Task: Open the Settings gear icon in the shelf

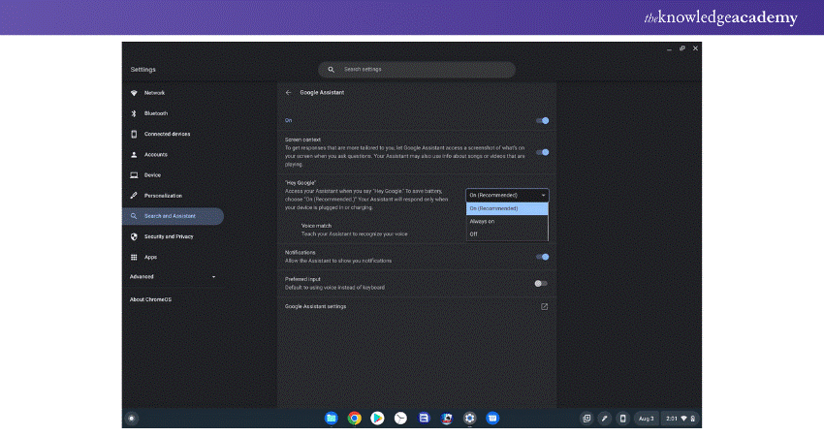Action: pyautogui.click(x=469, y=418)
